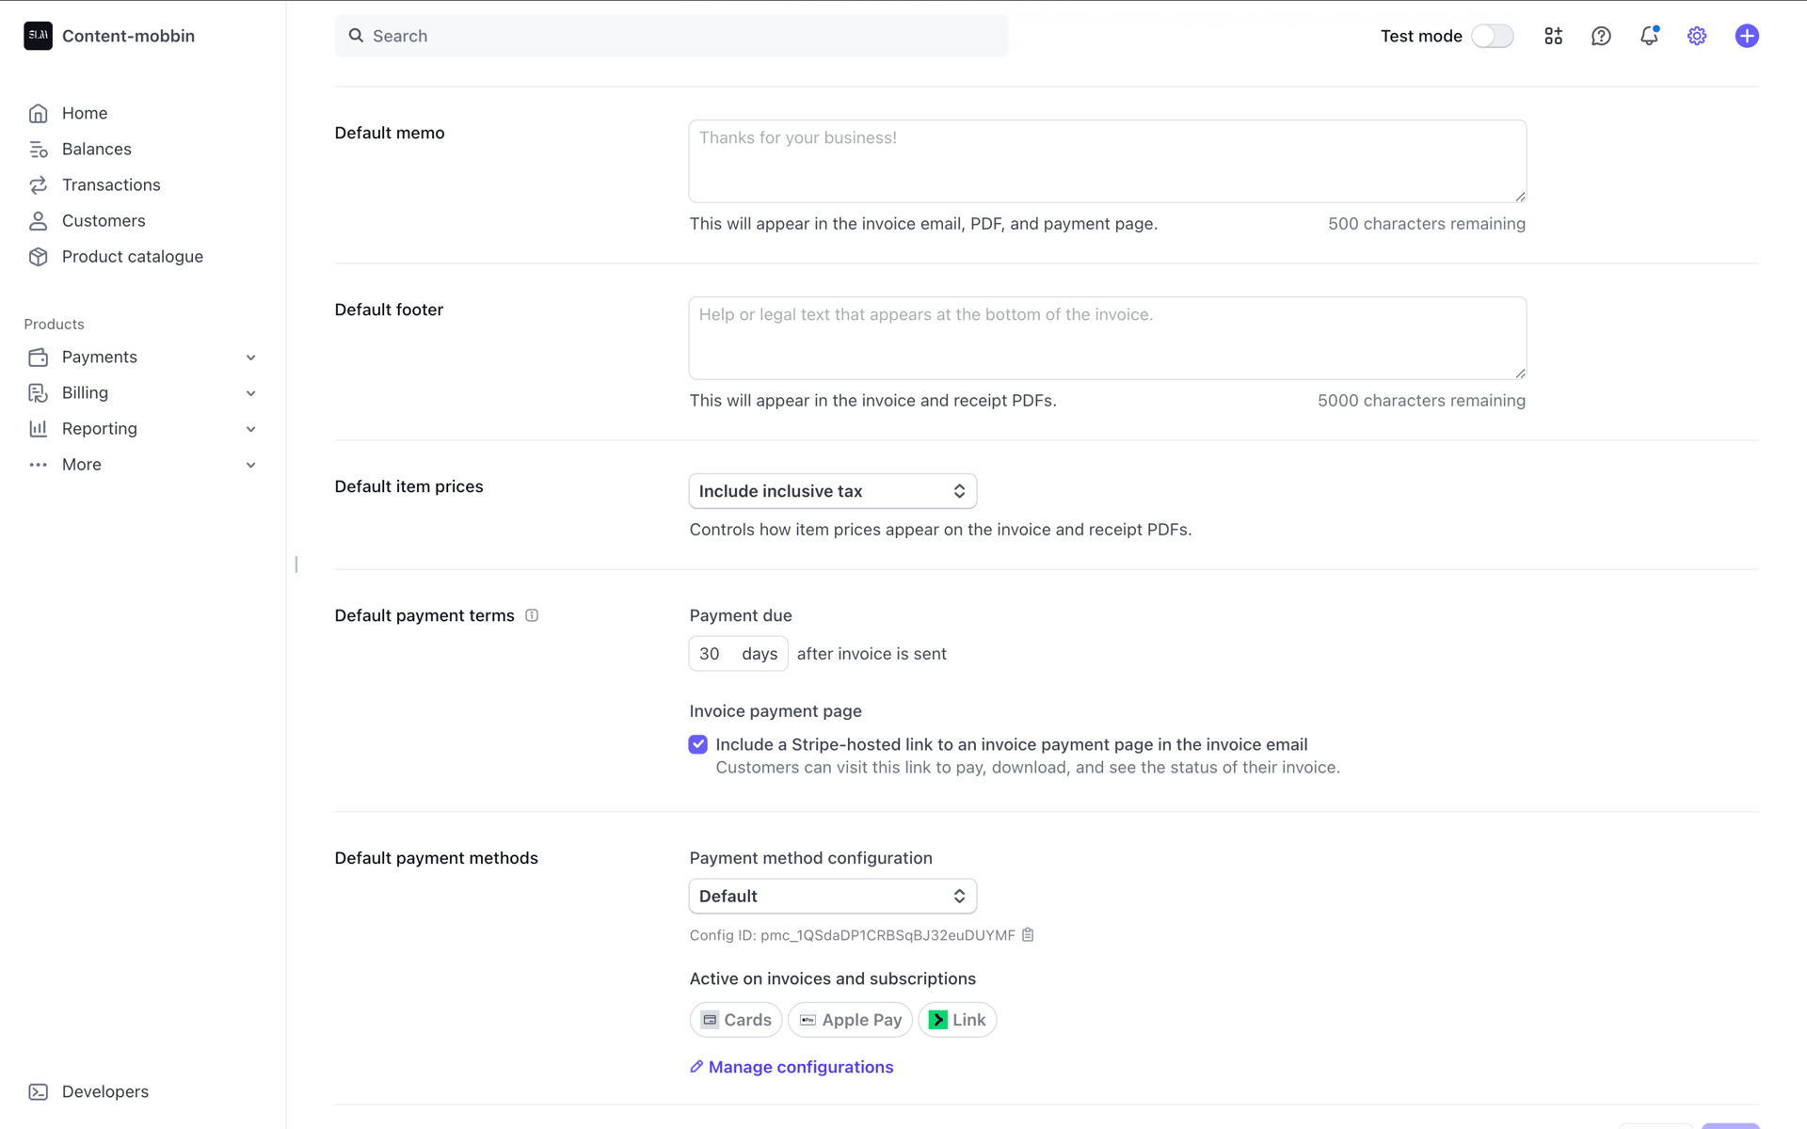Open the Payment method configuration dropdown
Viewport: 1807px width, 1129px height.
[833, 896]
